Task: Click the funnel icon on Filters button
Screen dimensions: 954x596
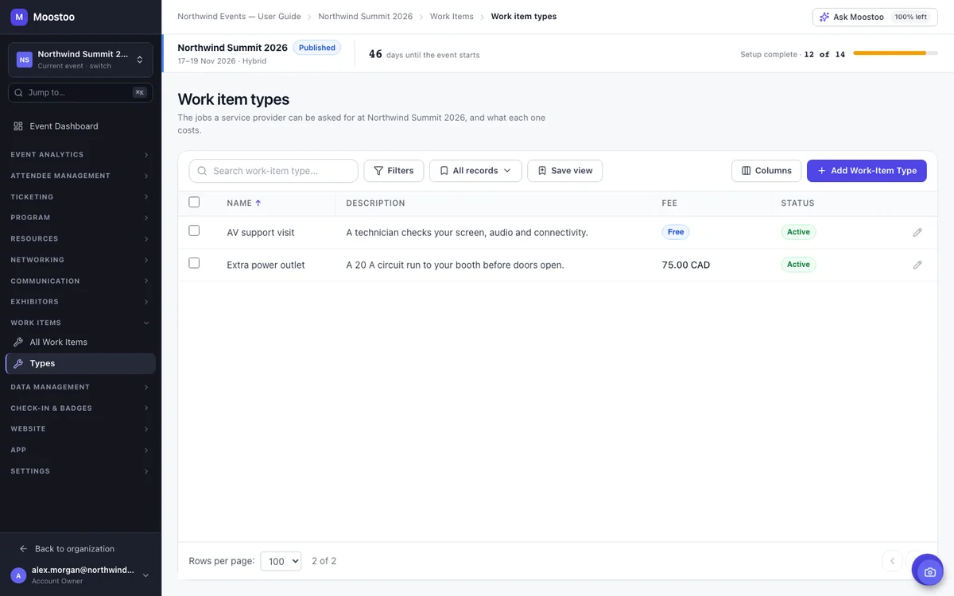Action: (x=378, y=171)
